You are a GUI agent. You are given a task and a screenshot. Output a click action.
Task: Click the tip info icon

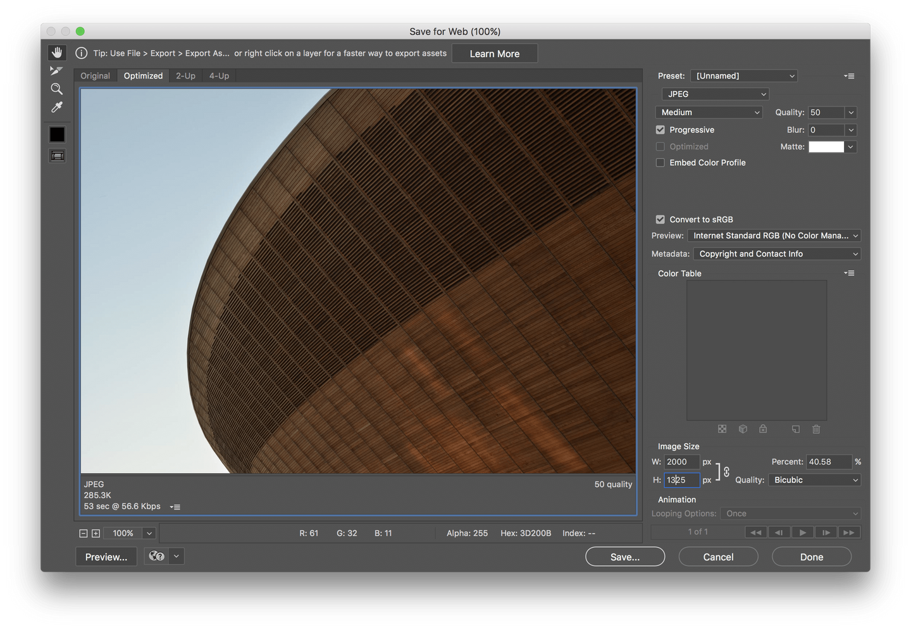click(x=82, y=53)
